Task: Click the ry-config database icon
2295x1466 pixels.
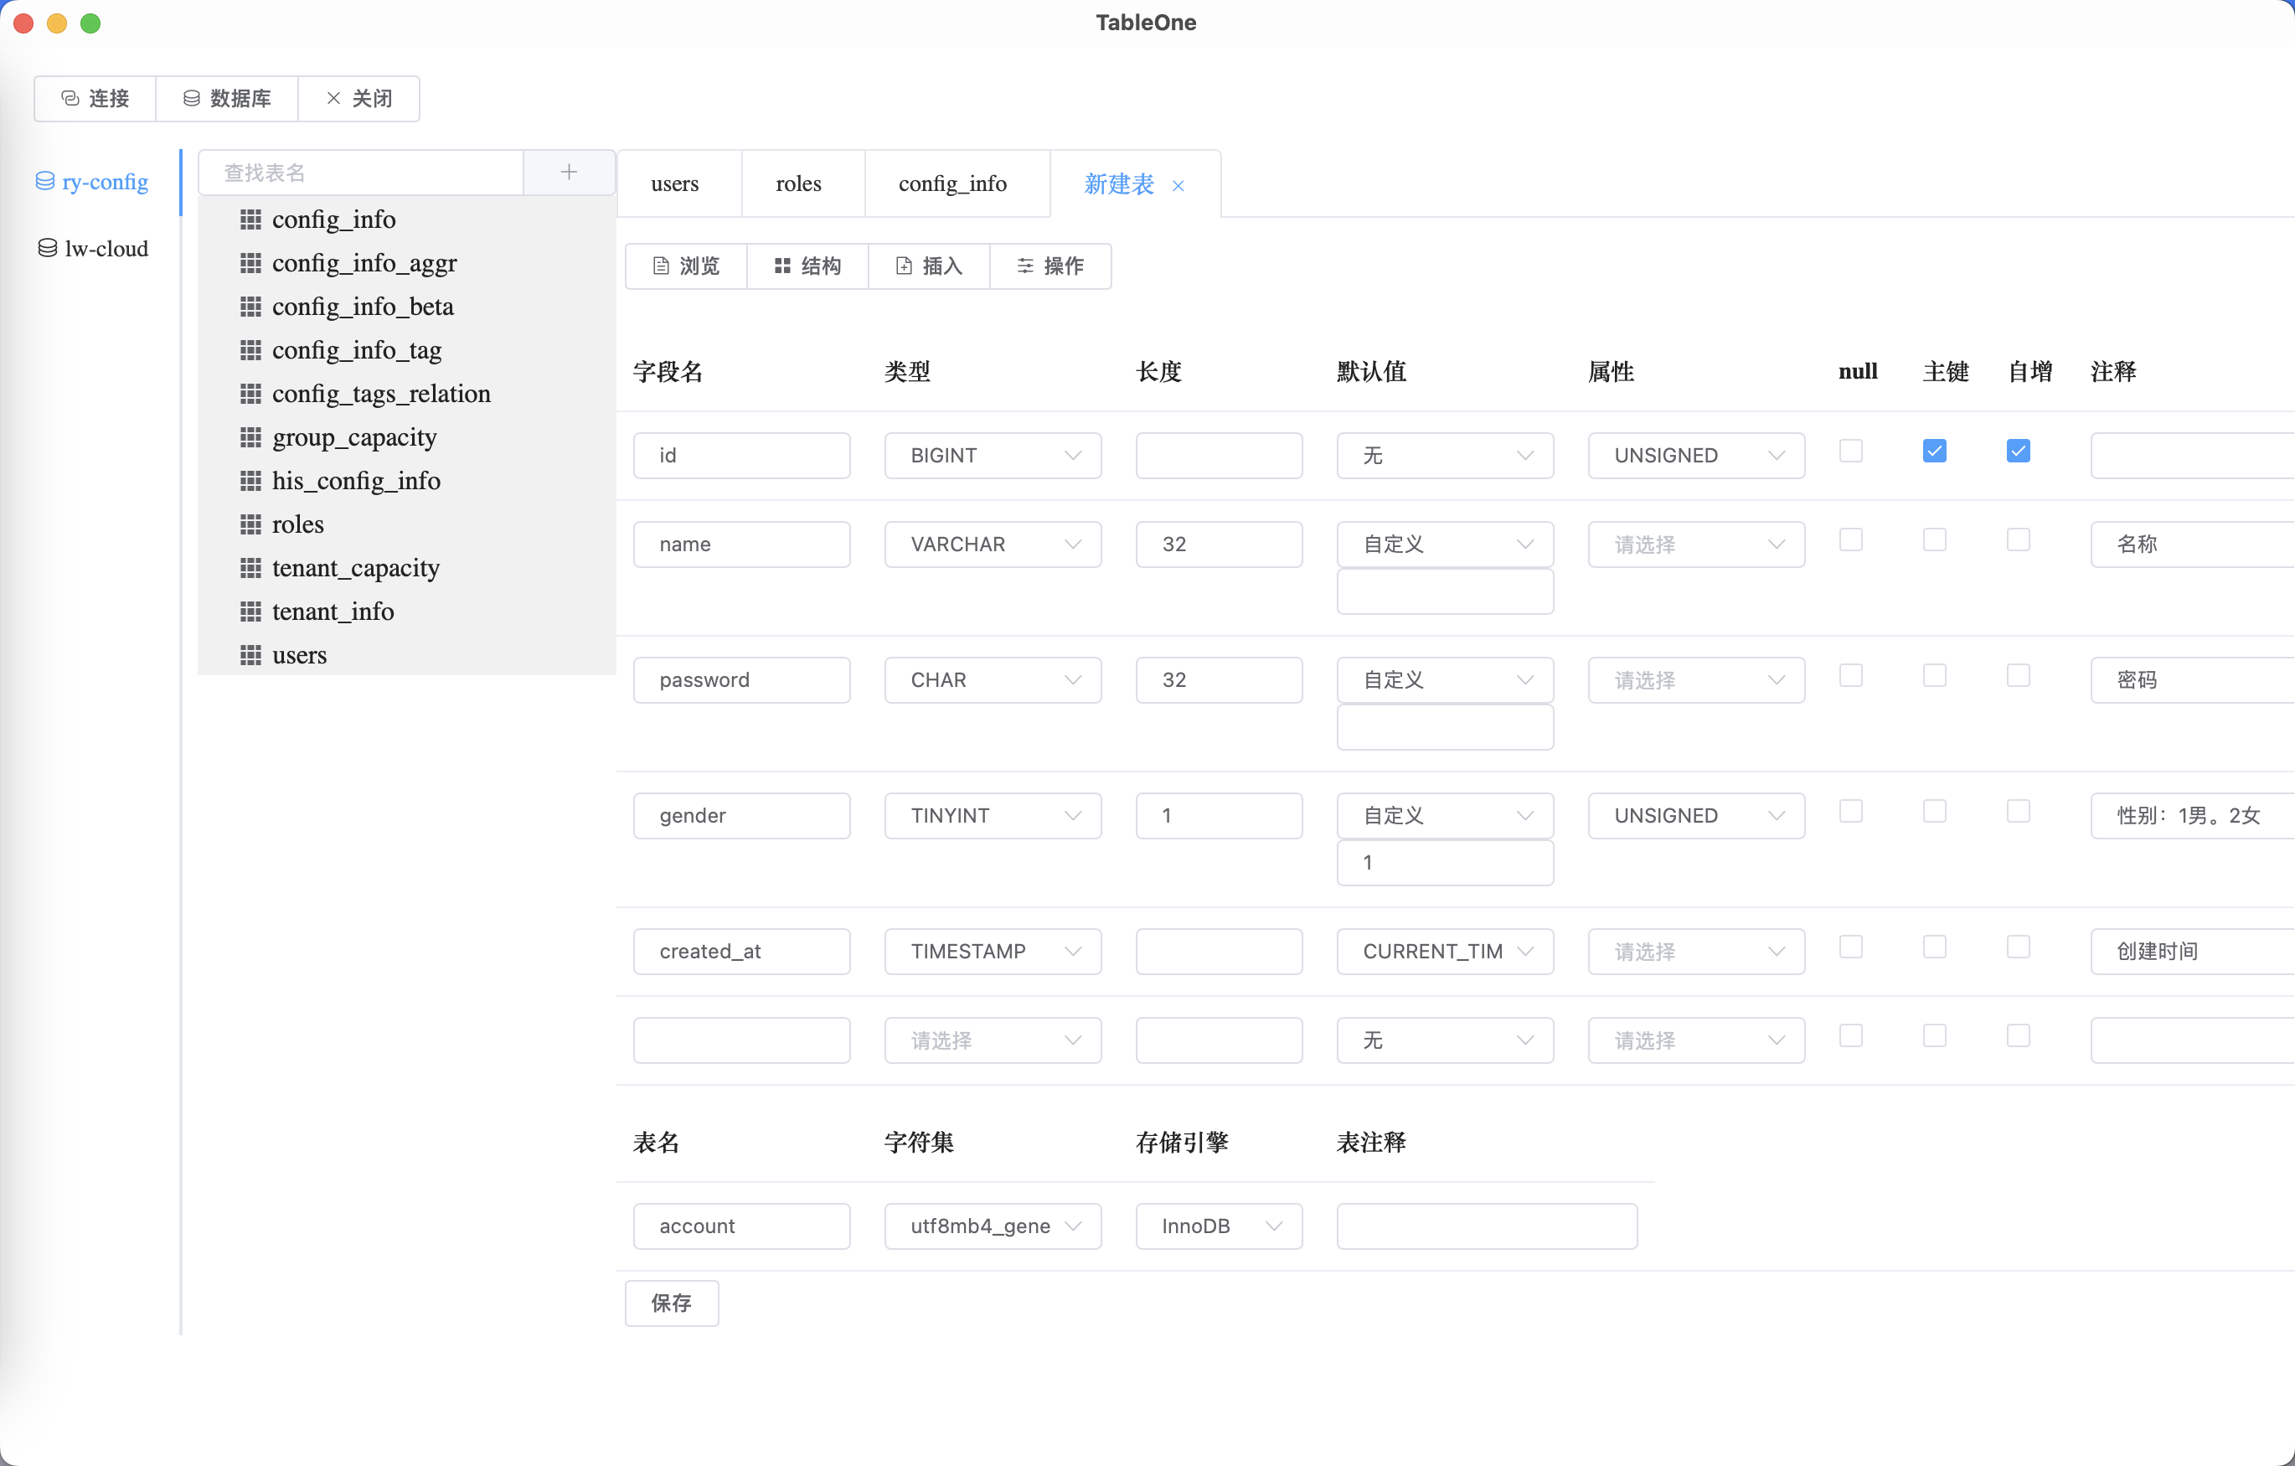Action: 44,181
